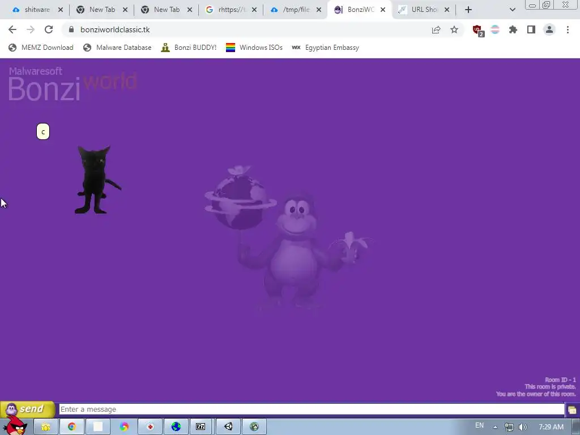
Task: Open the colorful swirl taskbar app
Action: click(124, 427)
